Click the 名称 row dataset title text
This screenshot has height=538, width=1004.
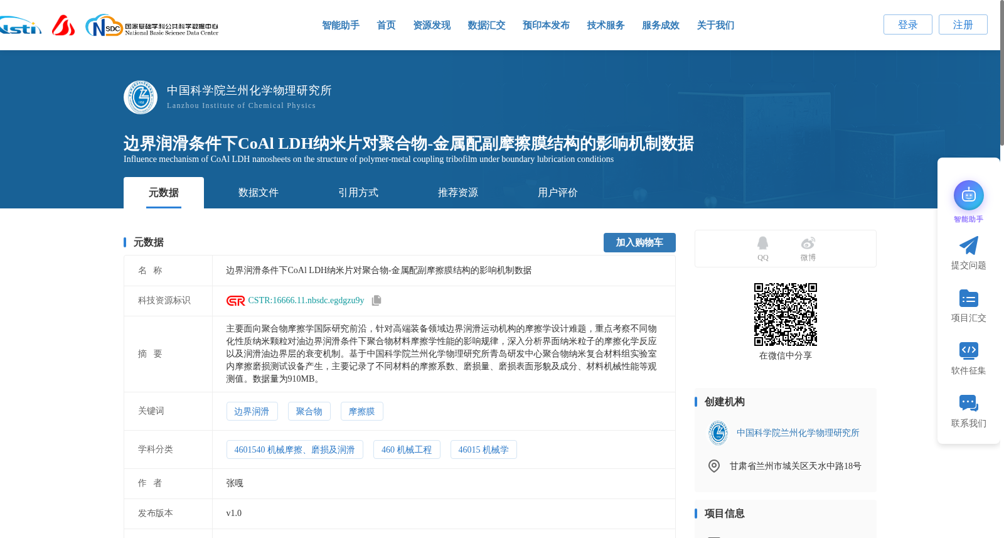[378, 271]
